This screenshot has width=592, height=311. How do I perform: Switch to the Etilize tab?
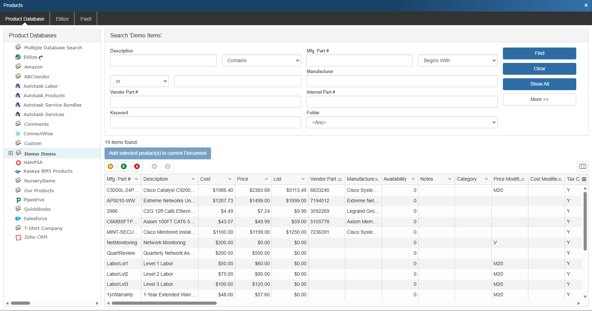(x=62, y=19)
